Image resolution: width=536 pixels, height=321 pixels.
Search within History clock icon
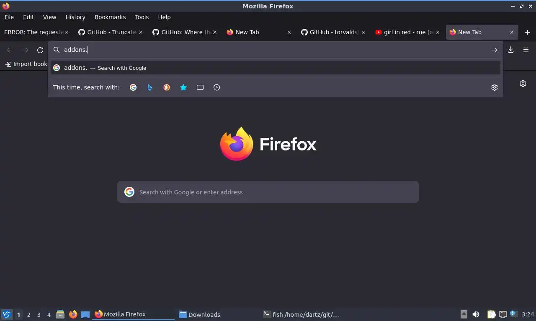[217, 87]
